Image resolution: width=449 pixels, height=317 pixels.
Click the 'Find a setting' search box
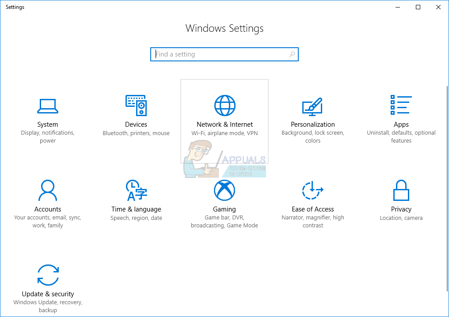pyautogui.click(x=224, y=54)
